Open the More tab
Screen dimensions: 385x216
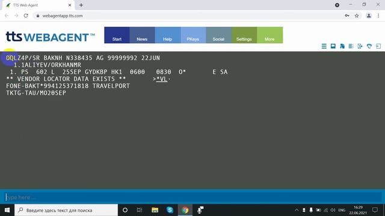270,35
